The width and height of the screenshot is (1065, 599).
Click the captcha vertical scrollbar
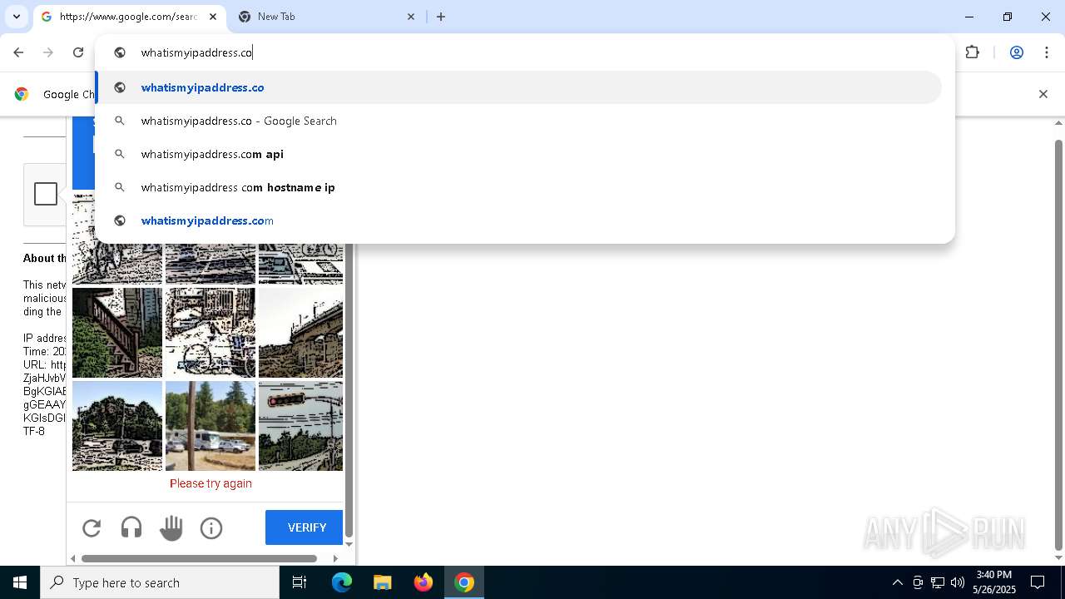pyautogui.click(x=349, y=391)
